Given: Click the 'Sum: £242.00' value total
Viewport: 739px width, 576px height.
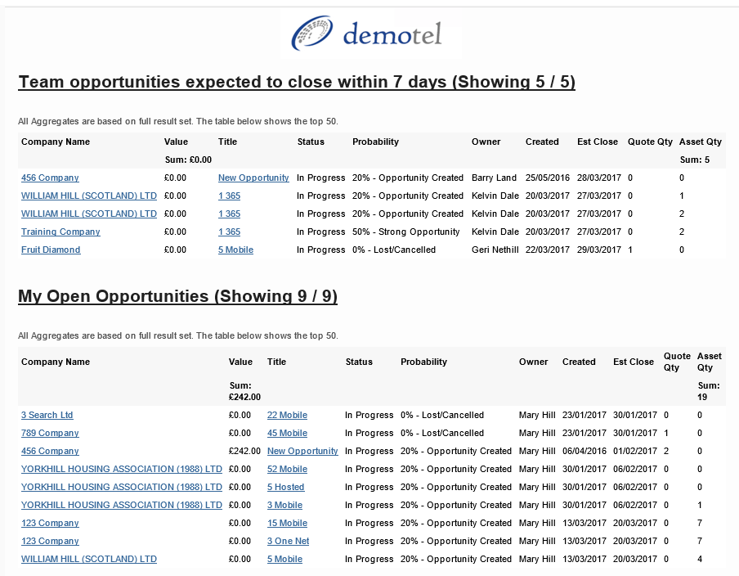Looking at the screenshot, I should coord(244,391).
